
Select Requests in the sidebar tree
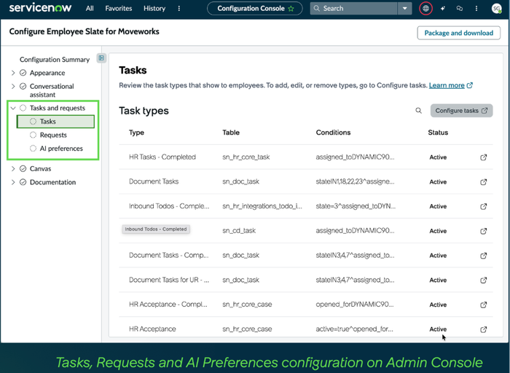53,135
